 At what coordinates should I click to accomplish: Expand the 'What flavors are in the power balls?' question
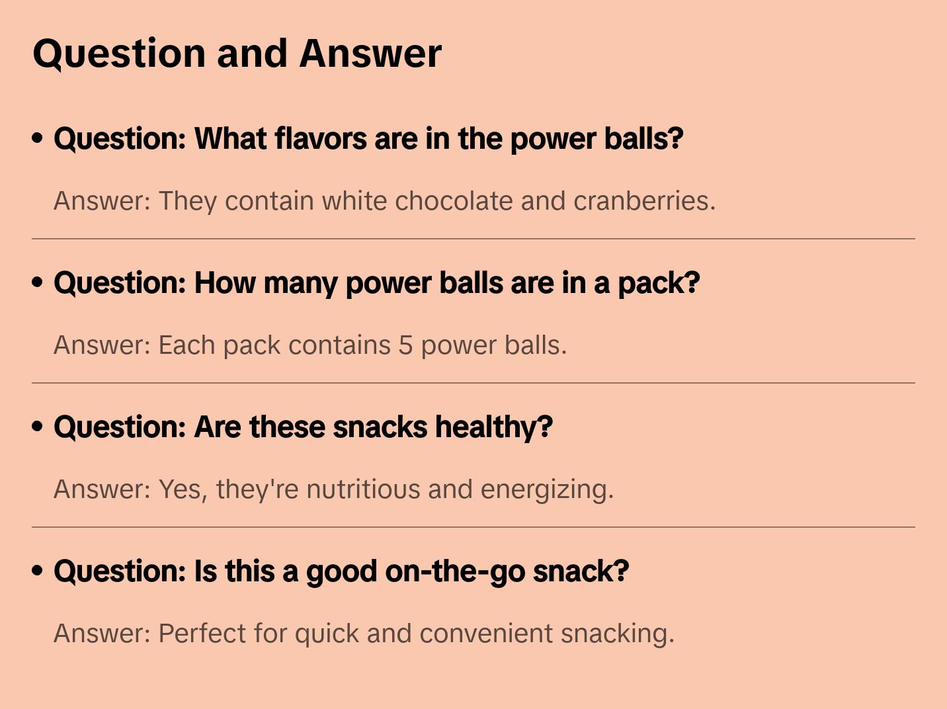tap(368, 139)
